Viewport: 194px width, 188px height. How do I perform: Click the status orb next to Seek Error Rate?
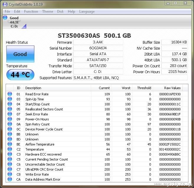pos(10,114)
